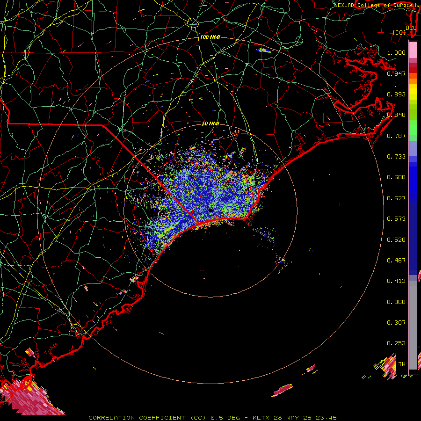Viewport: 421px width, 421px height.
Task: Click the 23:45 timestamp in the caption
Action: tap(326, 418)
